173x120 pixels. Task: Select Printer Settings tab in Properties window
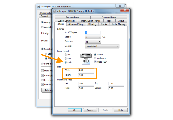coord(45,13)
